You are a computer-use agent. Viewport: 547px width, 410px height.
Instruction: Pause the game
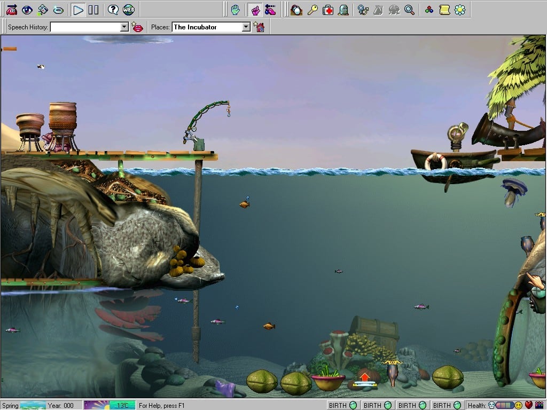coord(93,10)
